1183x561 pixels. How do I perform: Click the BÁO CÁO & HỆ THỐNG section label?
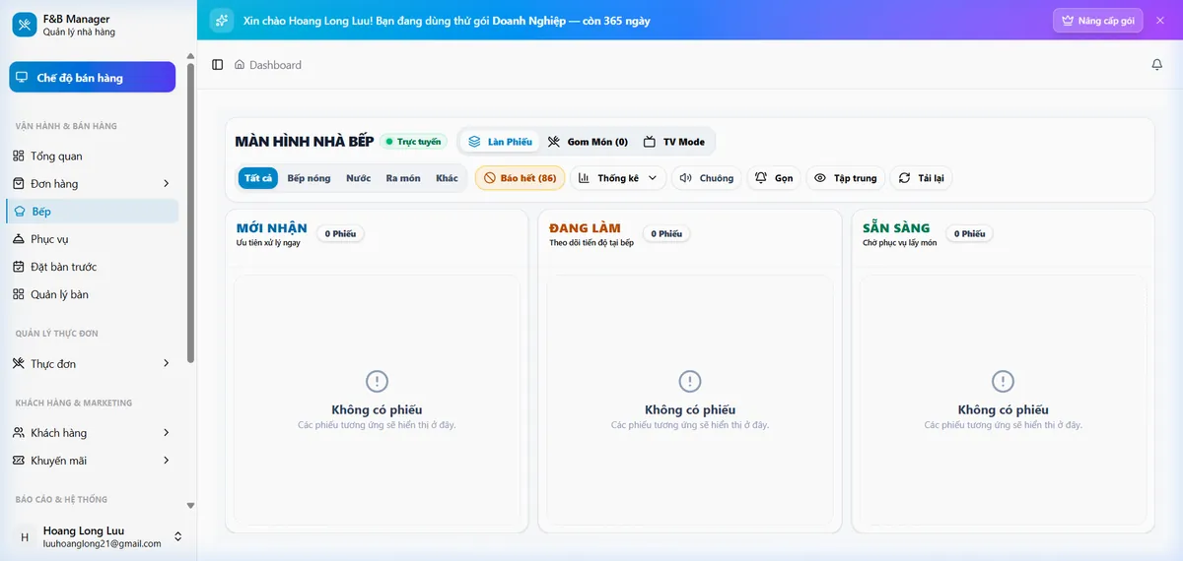pyautogui.click(x=61, y=499)
